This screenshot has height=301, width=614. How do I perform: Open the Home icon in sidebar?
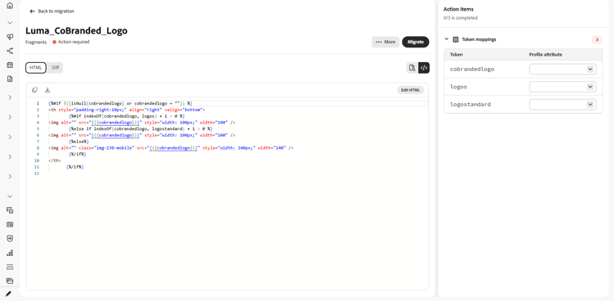click(x=10, y=6)
